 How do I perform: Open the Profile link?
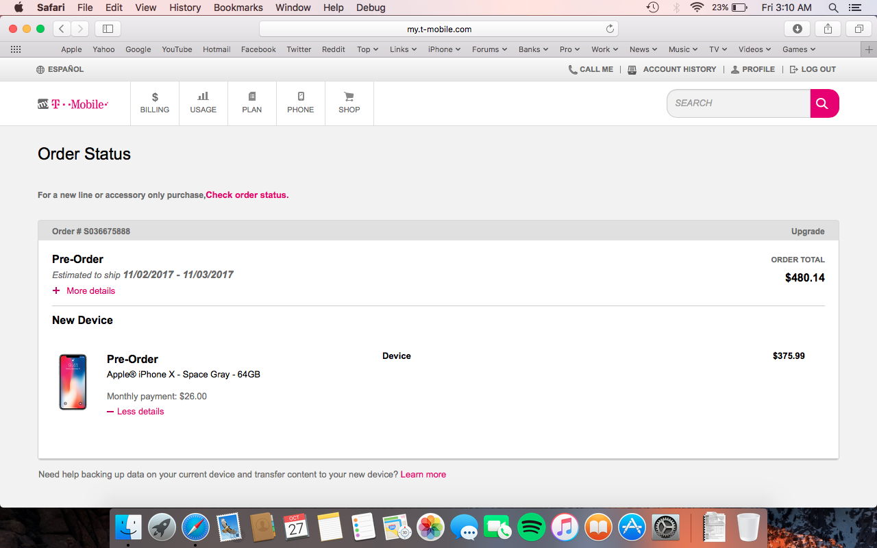tap(753, 69)
